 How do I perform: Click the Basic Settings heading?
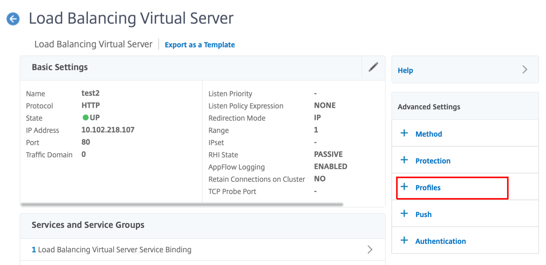click(60, 67)
